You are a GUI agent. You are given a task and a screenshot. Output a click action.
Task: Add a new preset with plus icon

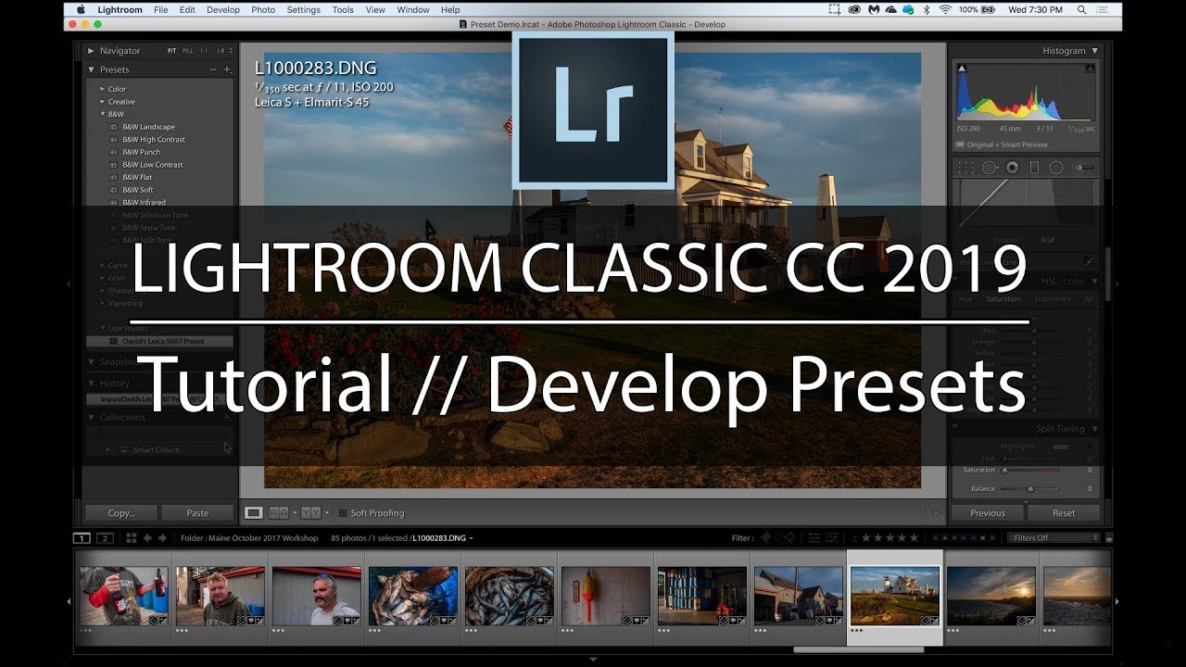point(227,69)
